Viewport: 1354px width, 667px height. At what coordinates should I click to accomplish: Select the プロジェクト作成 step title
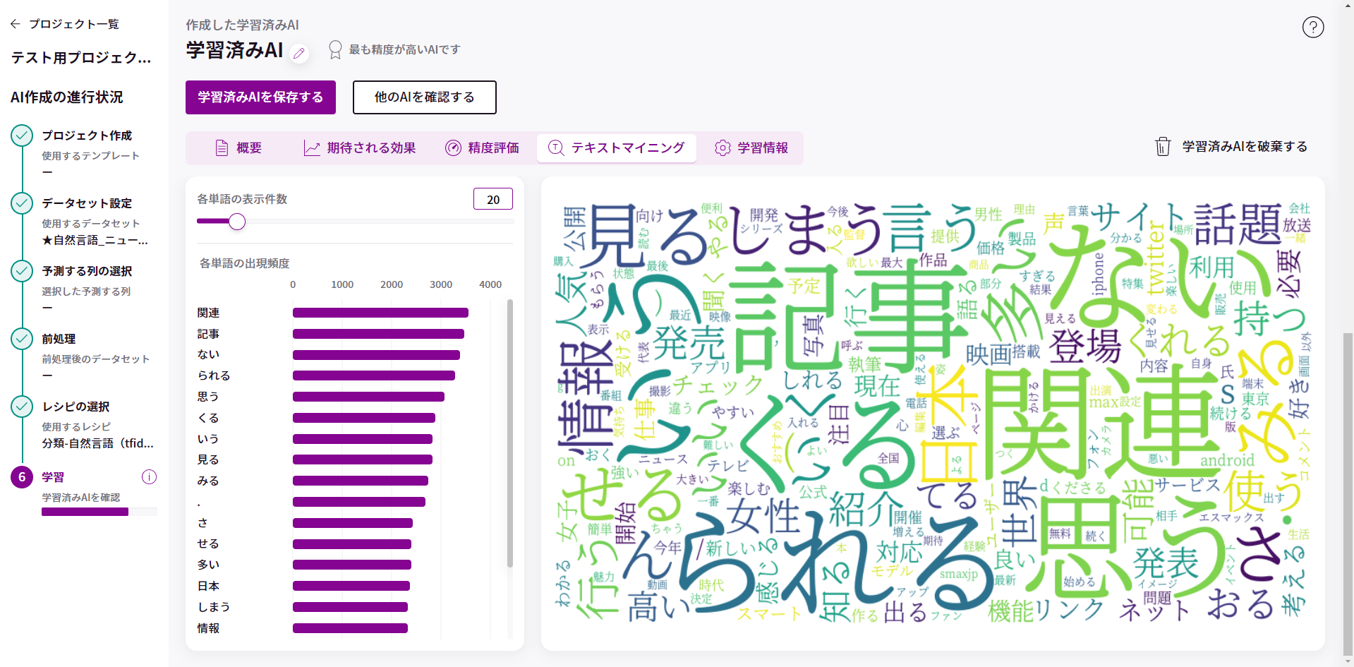87,136
